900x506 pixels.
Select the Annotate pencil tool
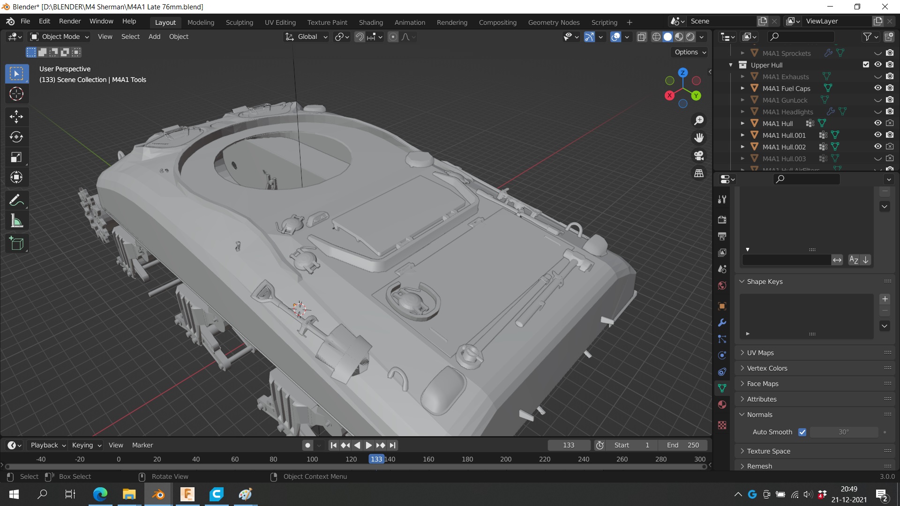point(16,201)
